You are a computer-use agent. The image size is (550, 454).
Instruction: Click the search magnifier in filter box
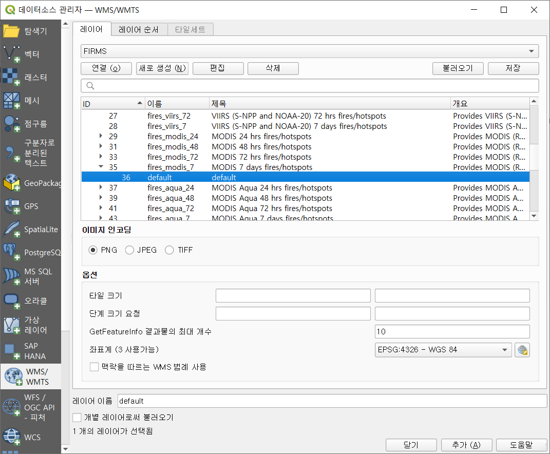(90, 86)
